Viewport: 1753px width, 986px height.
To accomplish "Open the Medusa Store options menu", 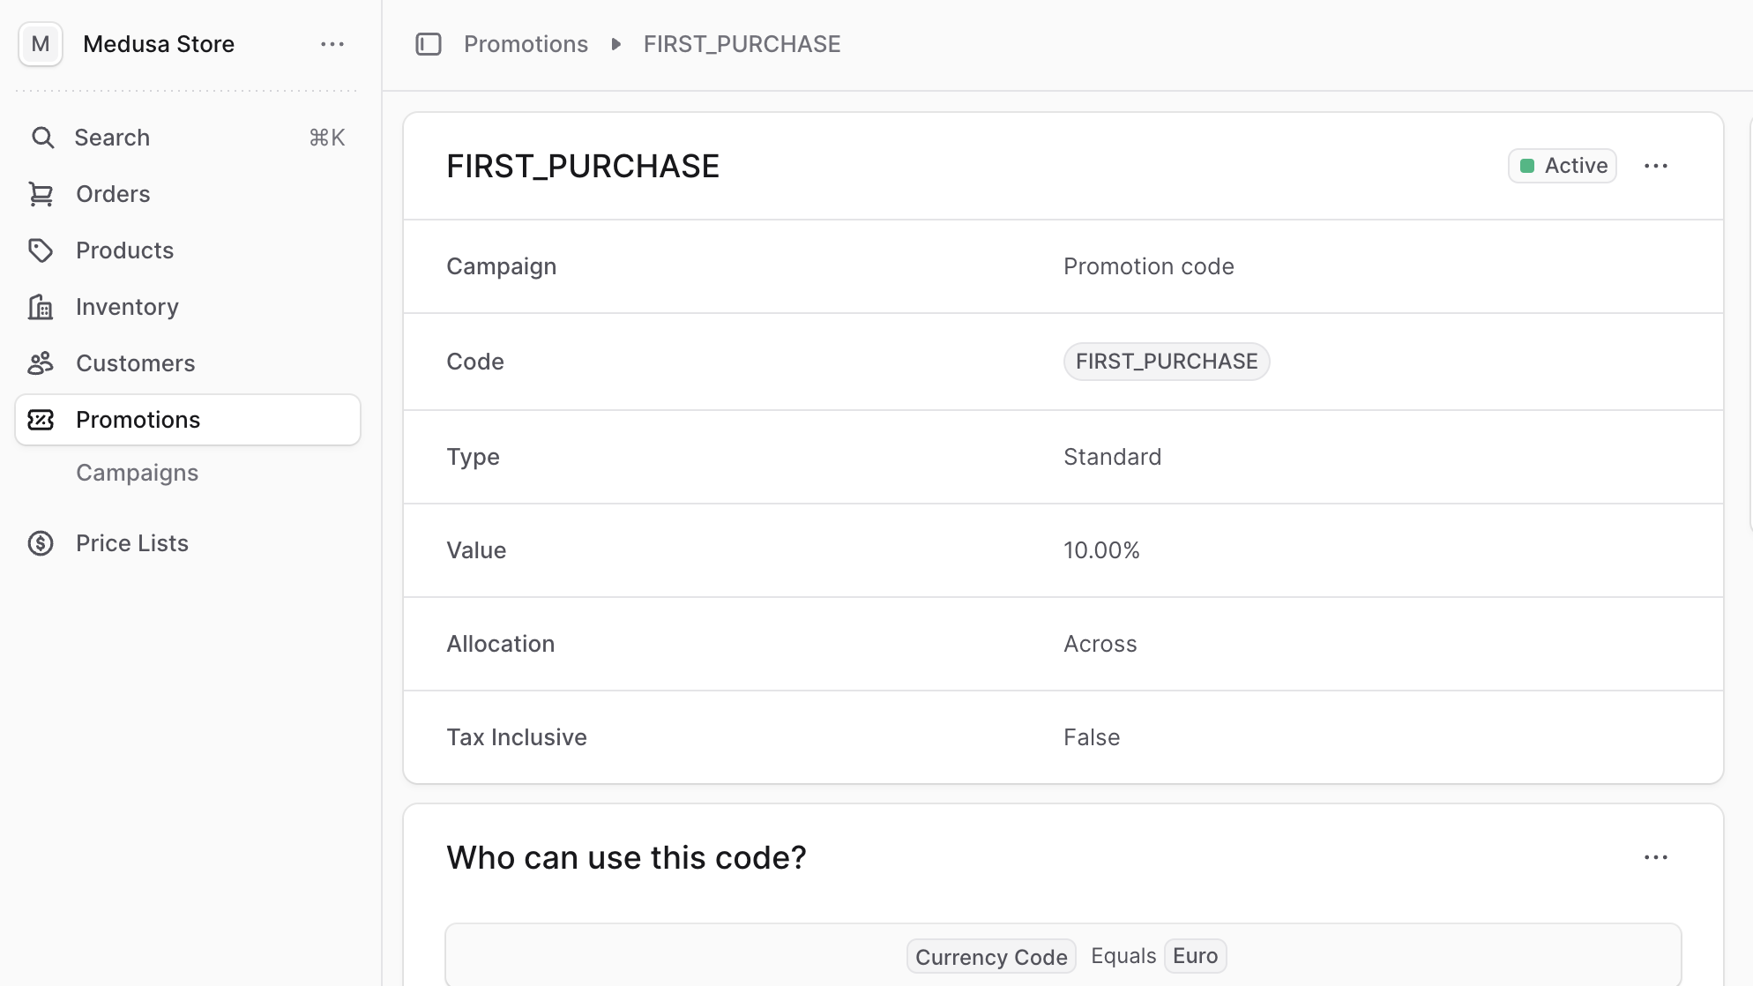I will (332, 43).
